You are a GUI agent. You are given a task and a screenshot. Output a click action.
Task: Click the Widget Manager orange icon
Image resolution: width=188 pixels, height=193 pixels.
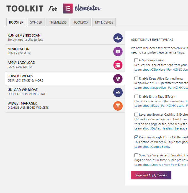click(118, 106)
